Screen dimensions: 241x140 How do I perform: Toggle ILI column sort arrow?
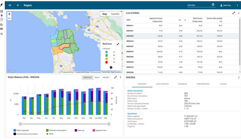point(185,20)
